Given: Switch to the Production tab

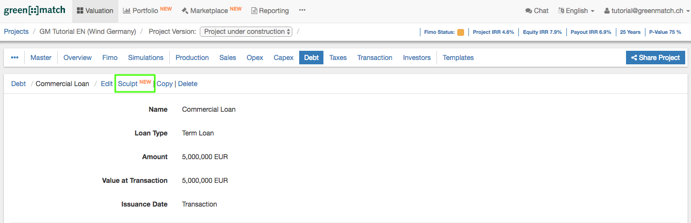Looking at the screenshot, I should click(192, 58).
